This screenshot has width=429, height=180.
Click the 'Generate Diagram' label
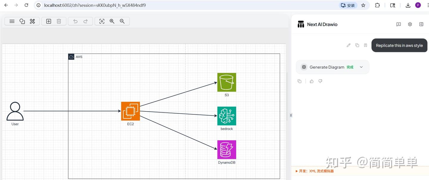pyautogui.click(x=327, y=67)
